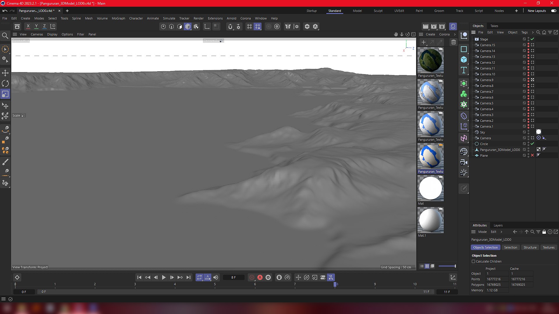Toggle X axis lock icon
Viewport: 559px width, 314px height.
28,26
